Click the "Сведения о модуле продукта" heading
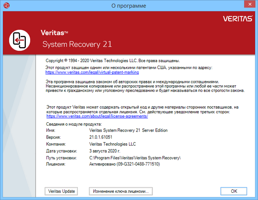This screenshot has height=200, width=258. 74,124
